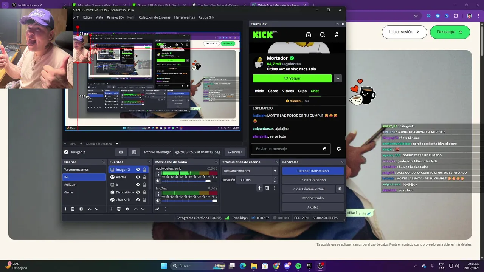Screen dimensions: 484x272
Task: Open the Vista menu in OBS
Action: (99, 17)
